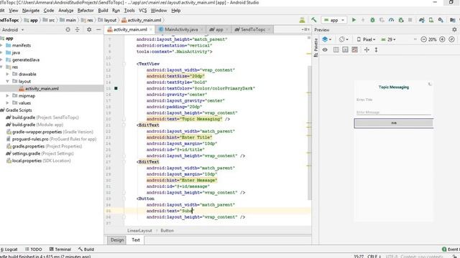Open the Refactor menu
This screenshot has height=258, width=460.
click(x=86, y=11)
